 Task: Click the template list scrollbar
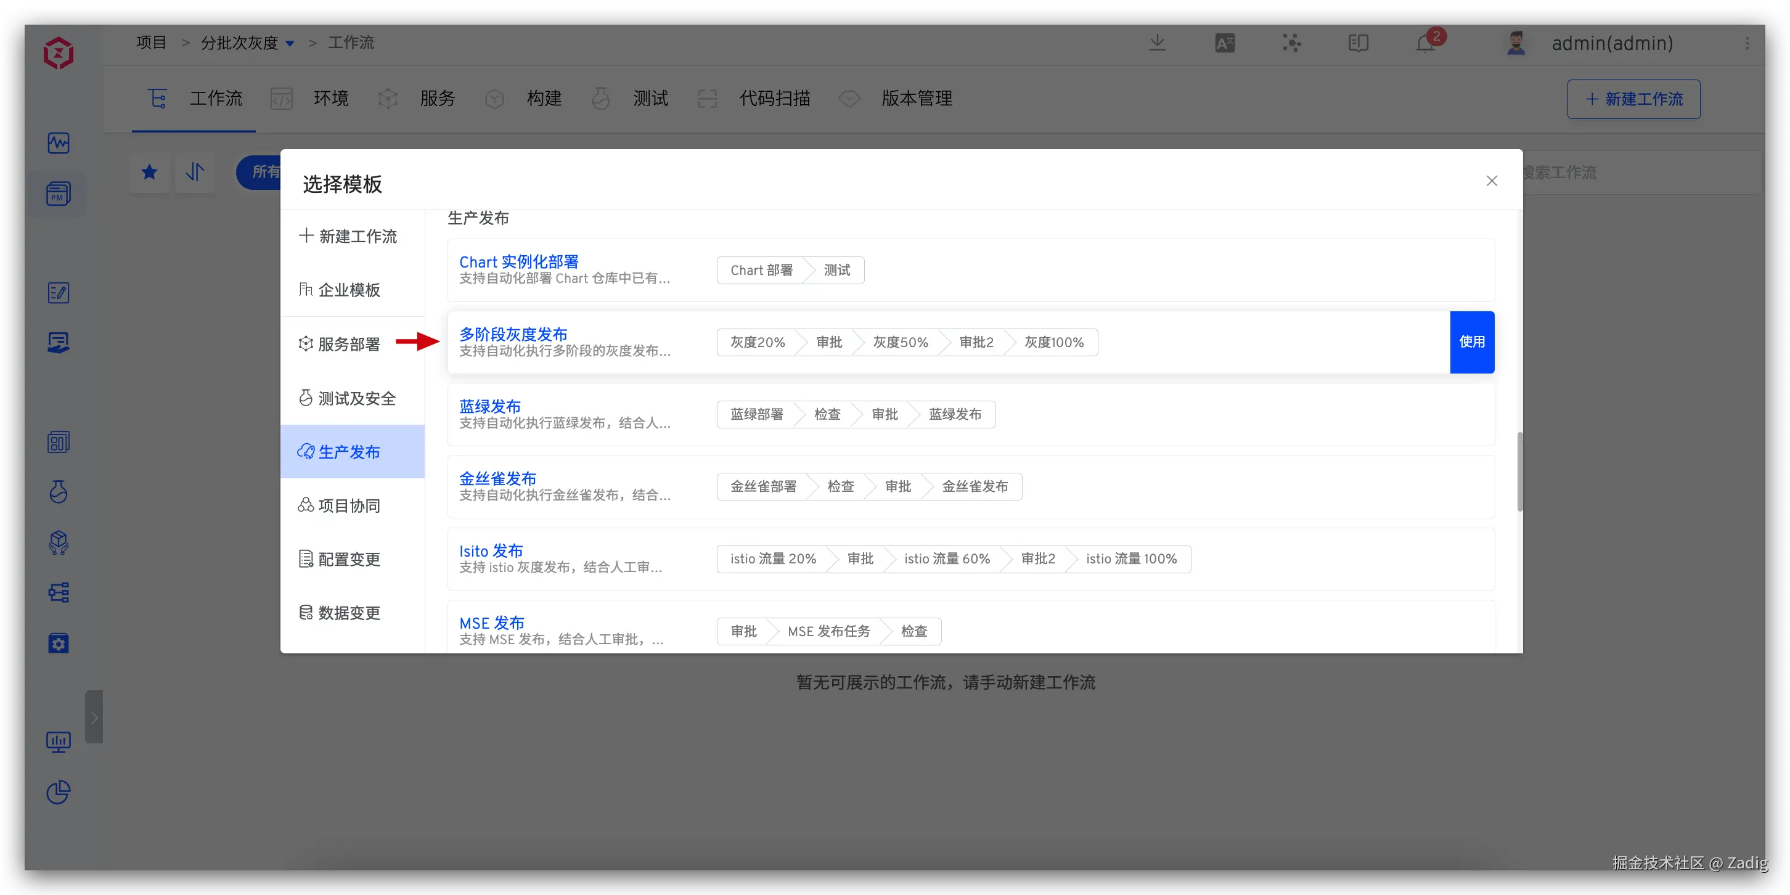pos(1519,471)
